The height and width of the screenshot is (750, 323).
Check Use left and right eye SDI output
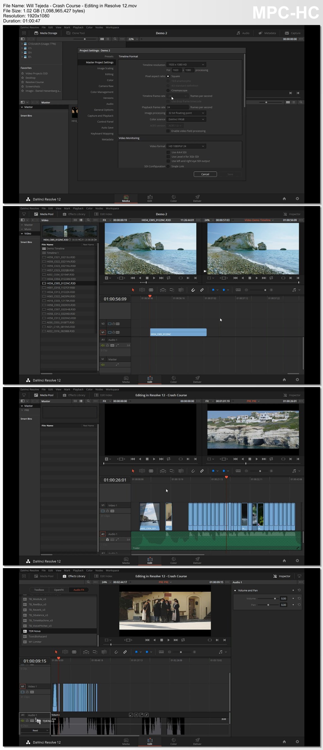click(x=168, y=161)
